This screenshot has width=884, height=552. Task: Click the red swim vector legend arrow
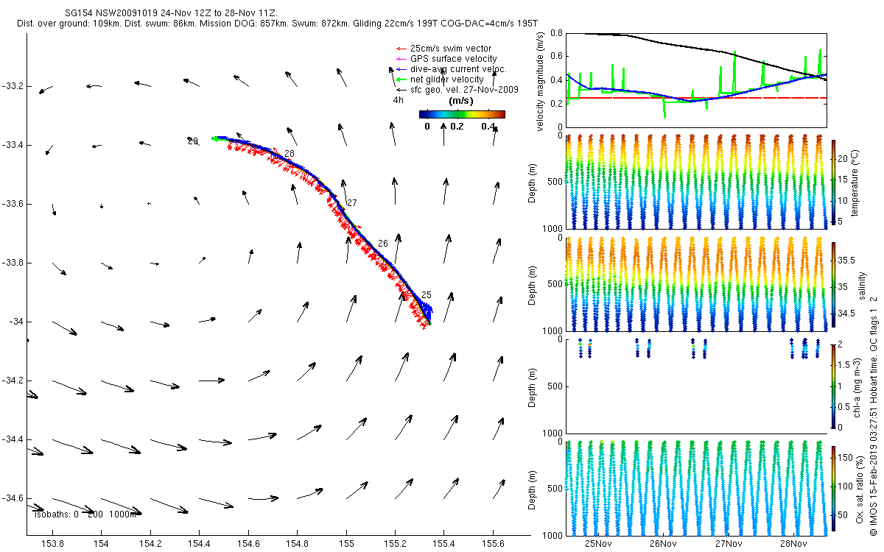click(x=401, y=49)
